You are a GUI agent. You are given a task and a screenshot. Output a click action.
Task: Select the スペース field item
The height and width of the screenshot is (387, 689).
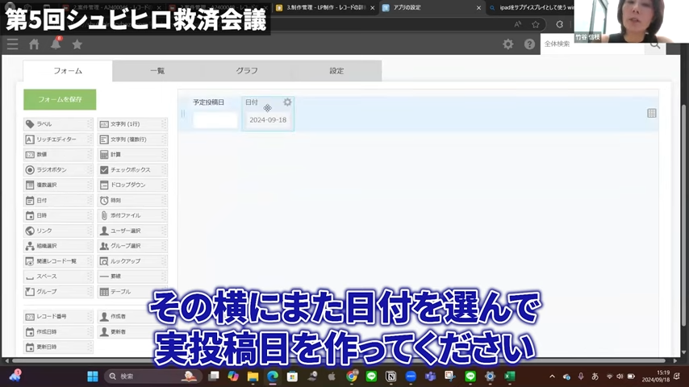tap(58, 277)
